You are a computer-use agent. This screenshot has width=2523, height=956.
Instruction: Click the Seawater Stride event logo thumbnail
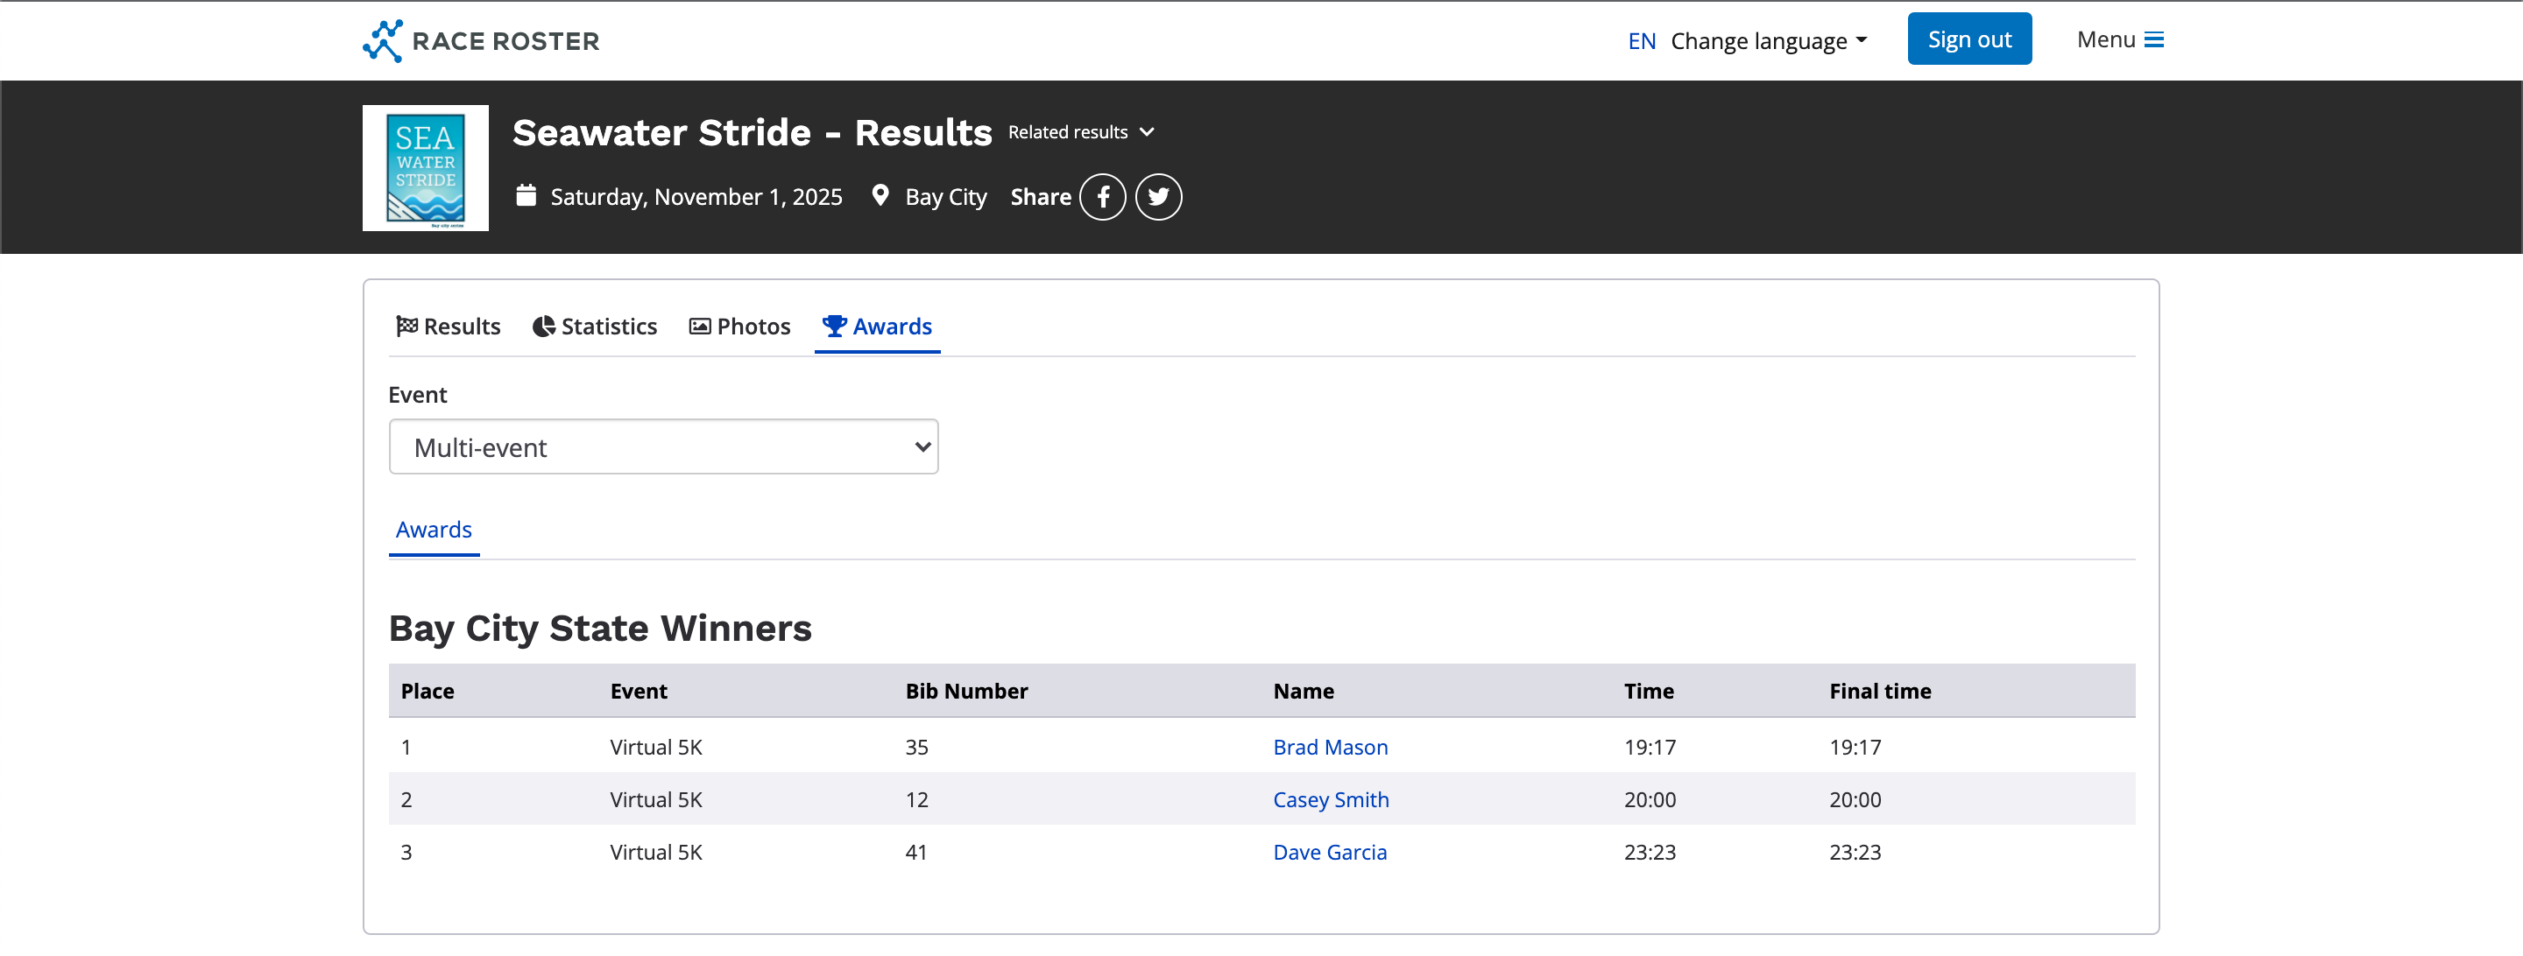pos(425,168)
